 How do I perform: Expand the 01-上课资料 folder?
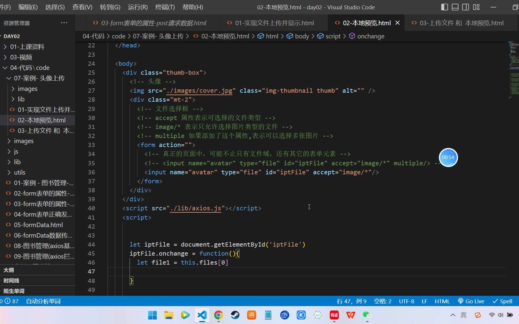38,47
